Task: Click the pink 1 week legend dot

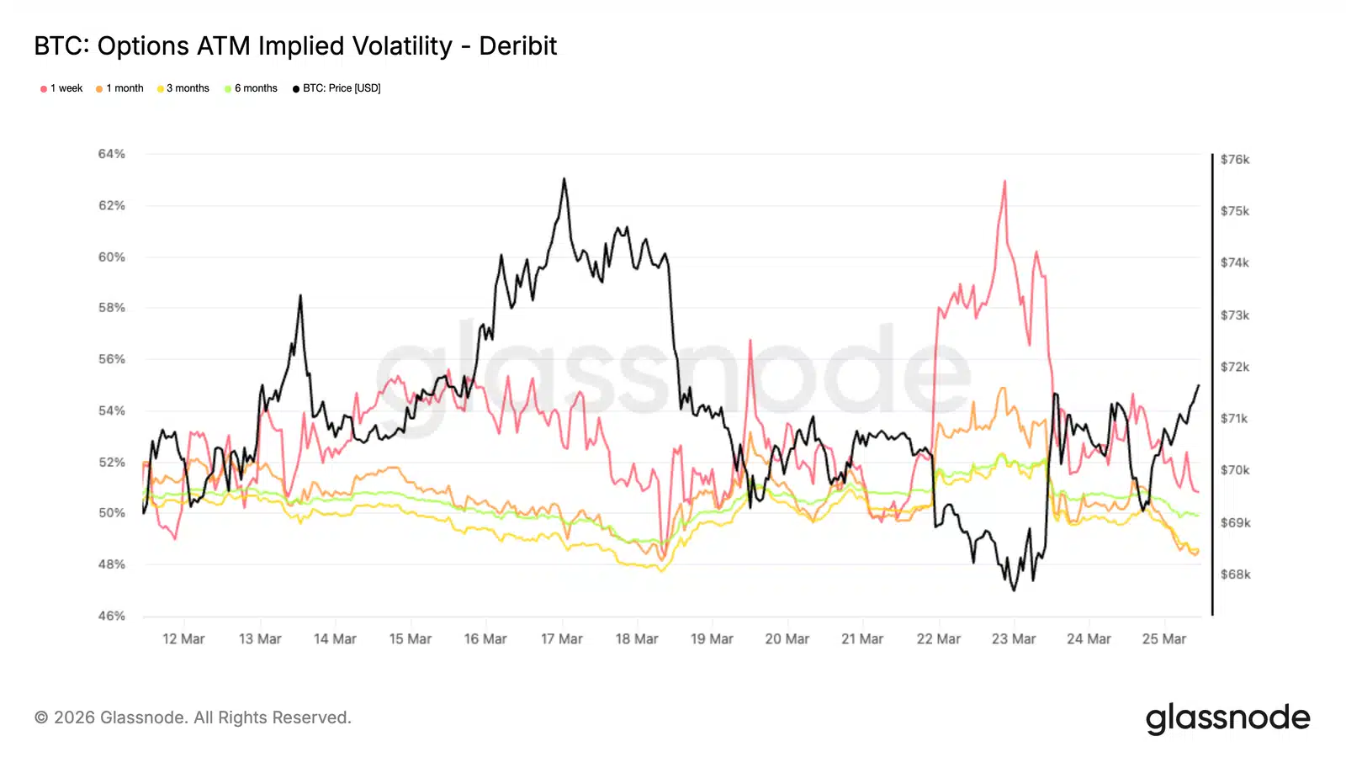Action: 44,89
